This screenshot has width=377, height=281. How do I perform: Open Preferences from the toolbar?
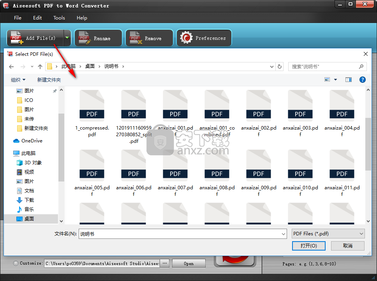click(x=204, y=38)
